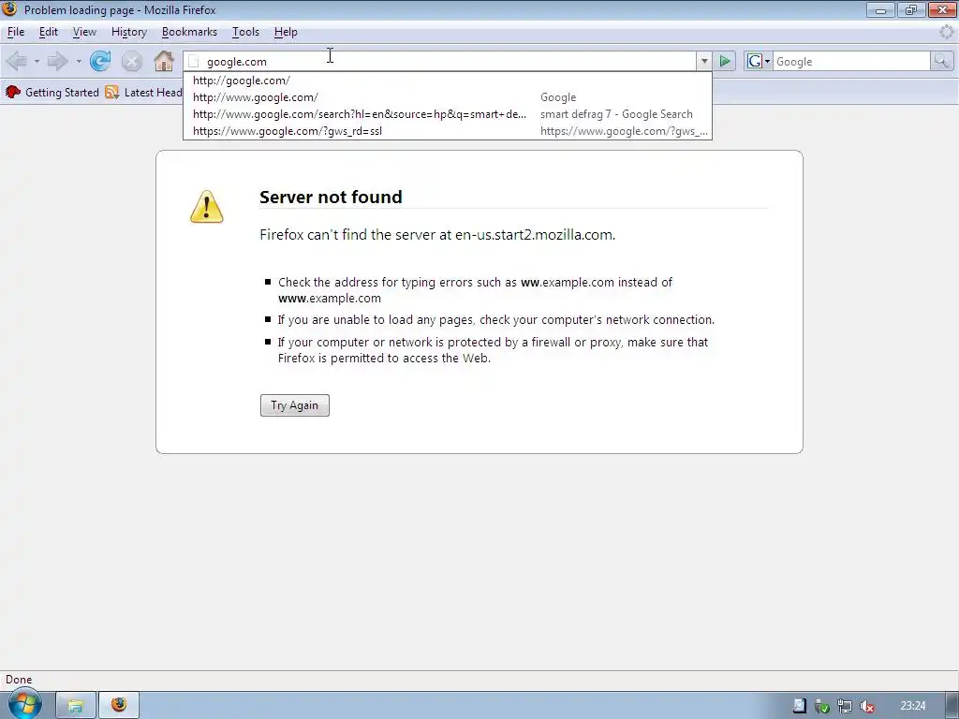959x719 pixels.
Task: Open Latest Headlines feed bookmark
Action: click(x=143, y=93)
